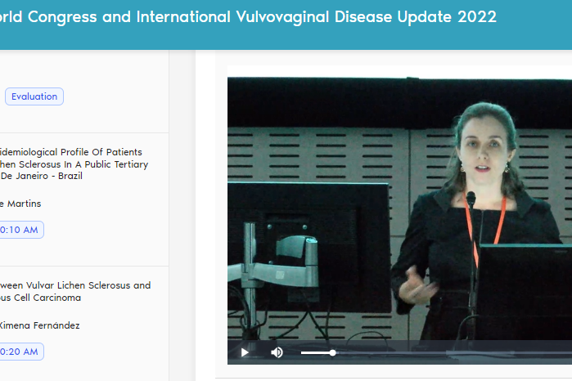
Task: Click the microphone in the video frame
Action: click(471, 199)
